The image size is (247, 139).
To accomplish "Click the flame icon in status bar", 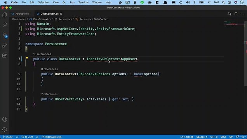I will pyautogui.click(x=37, y=137).
